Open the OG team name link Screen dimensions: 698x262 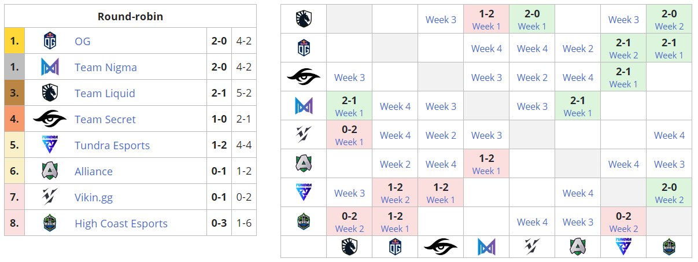point(83,41)
